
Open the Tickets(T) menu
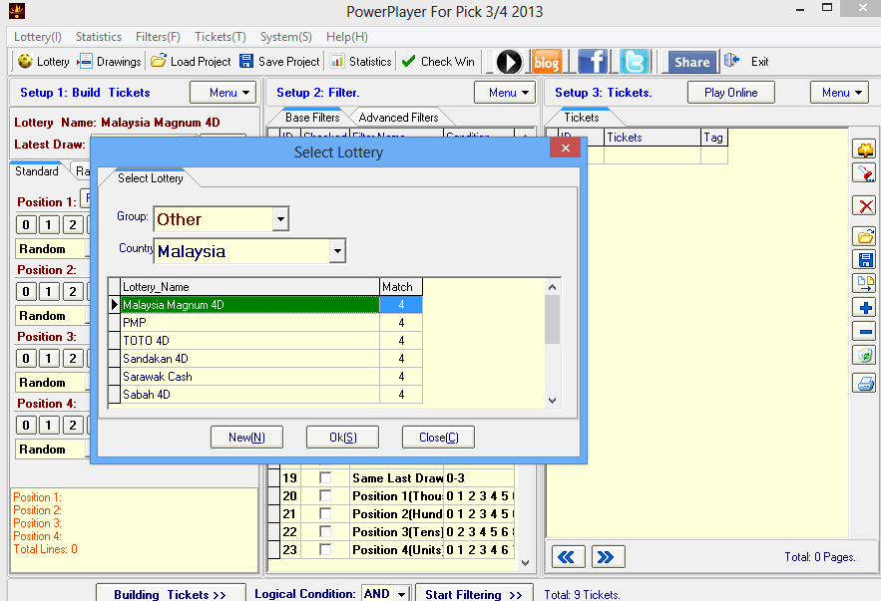(x=220, y=37)
